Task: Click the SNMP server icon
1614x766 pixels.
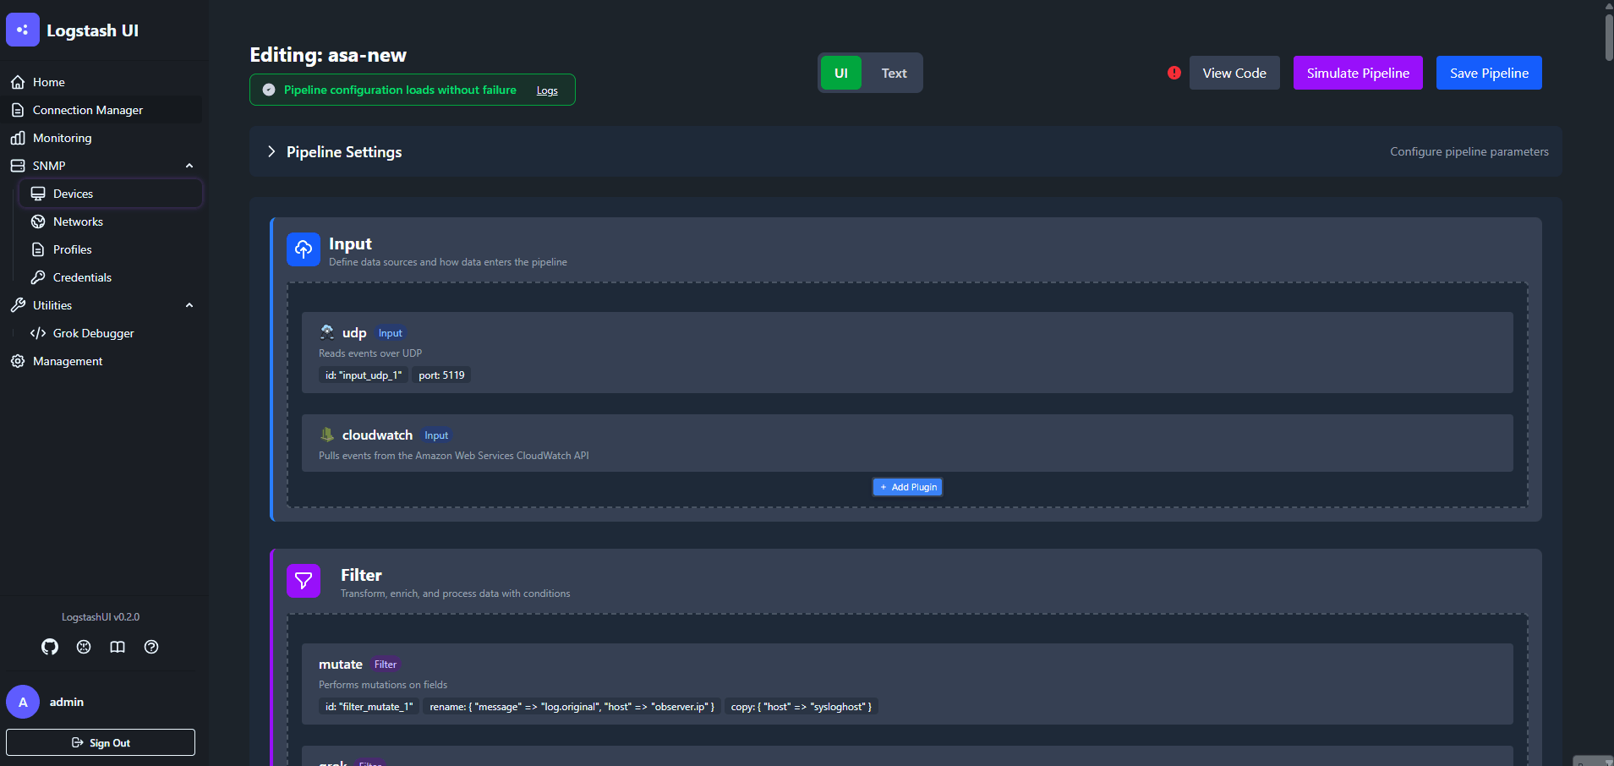Action: point(18,166)
